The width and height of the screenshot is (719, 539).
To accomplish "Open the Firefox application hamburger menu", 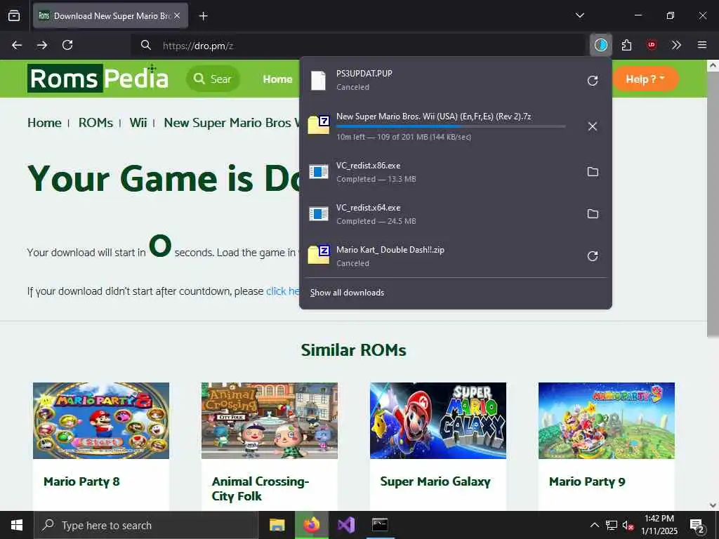I will coord(702,45).
